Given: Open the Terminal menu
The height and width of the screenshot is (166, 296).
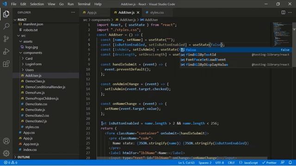Looking at the screenshot, I should (x=84, y=4).
